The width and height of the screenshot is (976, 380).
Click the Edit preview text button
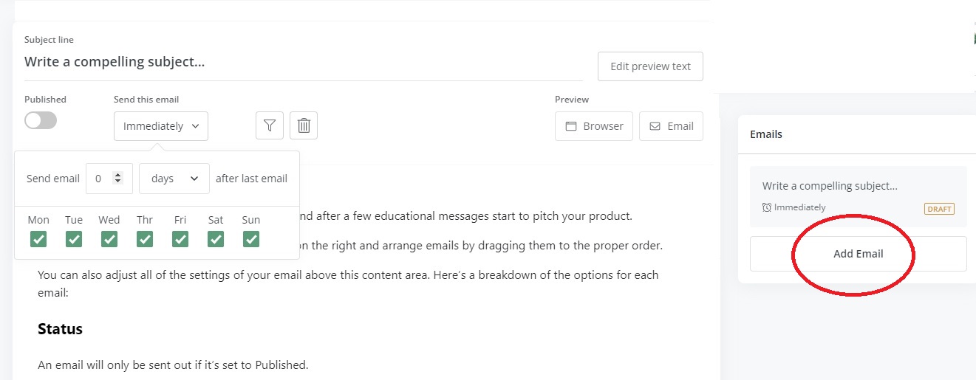tap(650, 66)
